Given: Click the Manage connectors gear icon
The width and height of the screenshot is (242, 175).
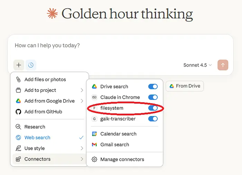Looking at the screenshot, I should pos(94,159).
